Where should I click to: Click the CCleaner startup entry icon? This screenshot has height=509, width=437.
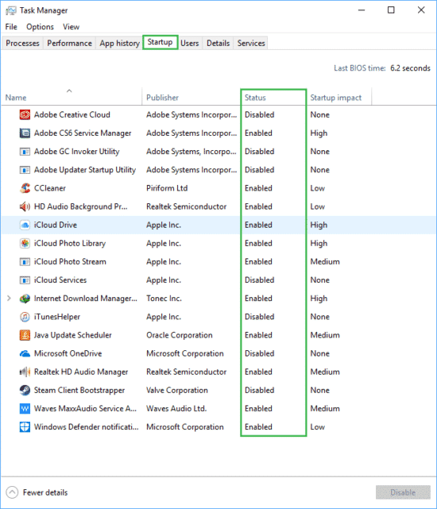pyautogui.click(x=25, y=188)
